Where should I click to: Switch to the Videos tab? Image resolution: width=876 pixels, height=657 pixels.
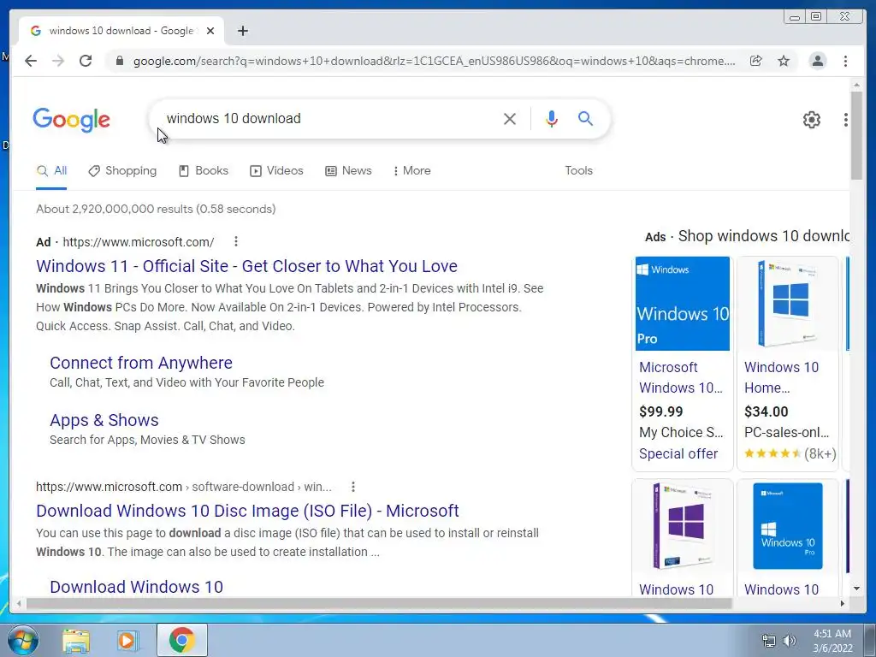276,171
